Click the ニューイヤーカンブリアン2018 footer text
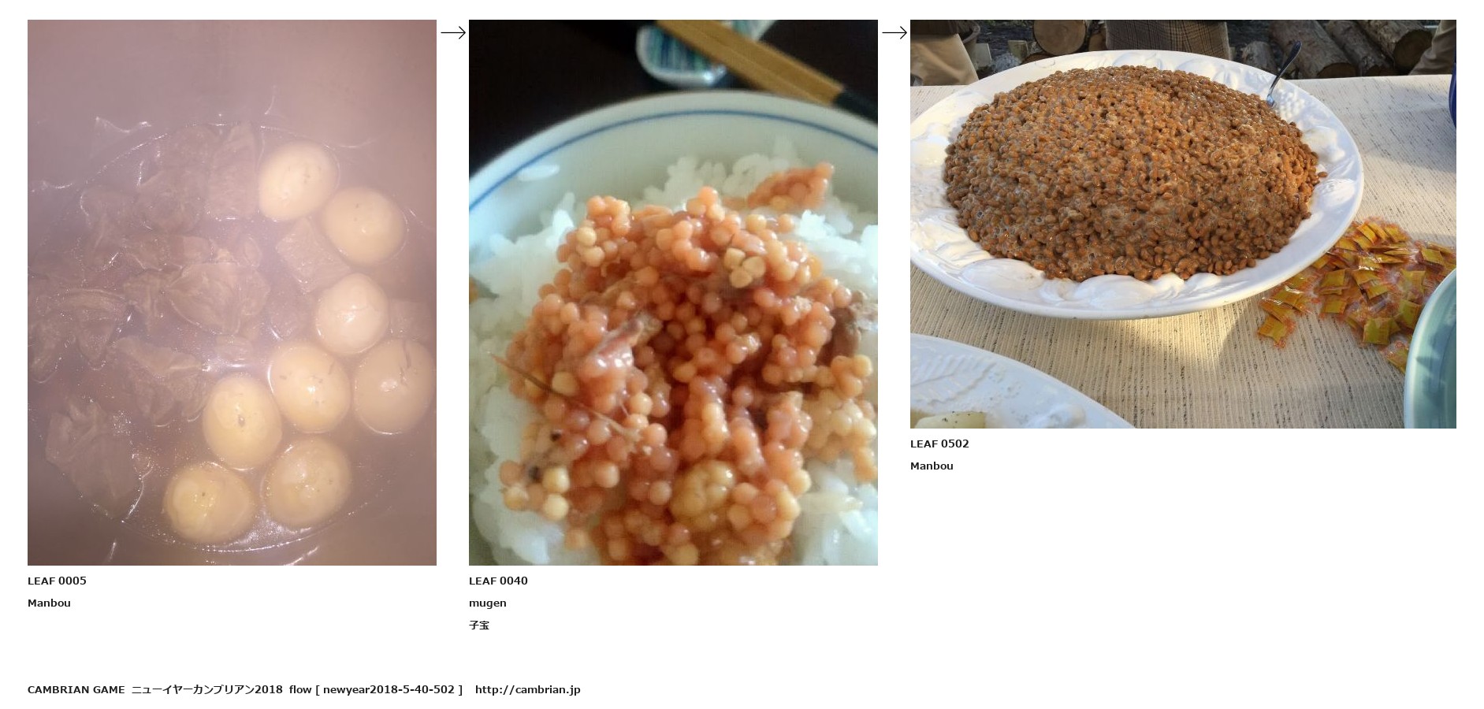 [x=206, y=689]
